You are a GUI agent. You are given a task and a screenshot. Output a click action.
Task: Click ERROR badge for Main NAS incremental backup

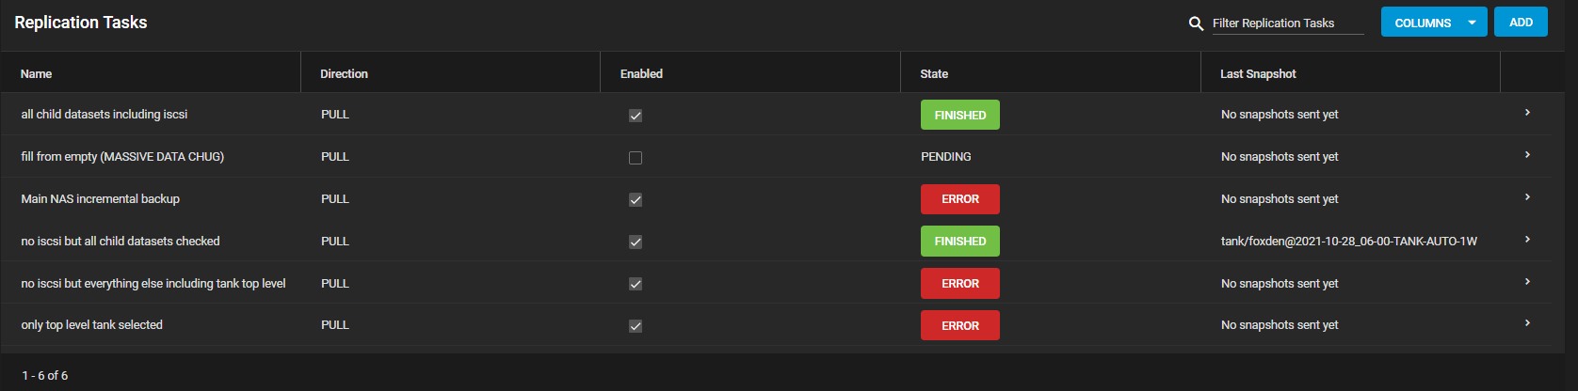coord(959,199)
